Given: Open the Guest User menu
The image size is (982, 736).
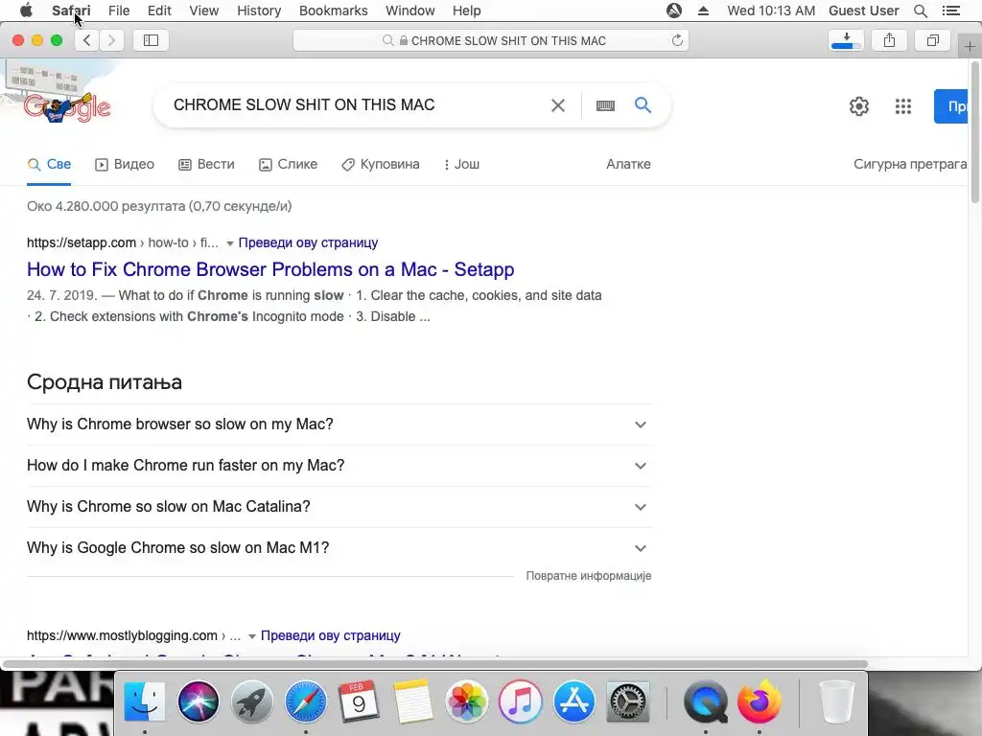Looking at the screenshot, I should (863, 11).
